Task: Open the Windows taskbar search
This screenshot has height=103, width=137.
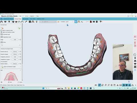Action: coord(47,88)
